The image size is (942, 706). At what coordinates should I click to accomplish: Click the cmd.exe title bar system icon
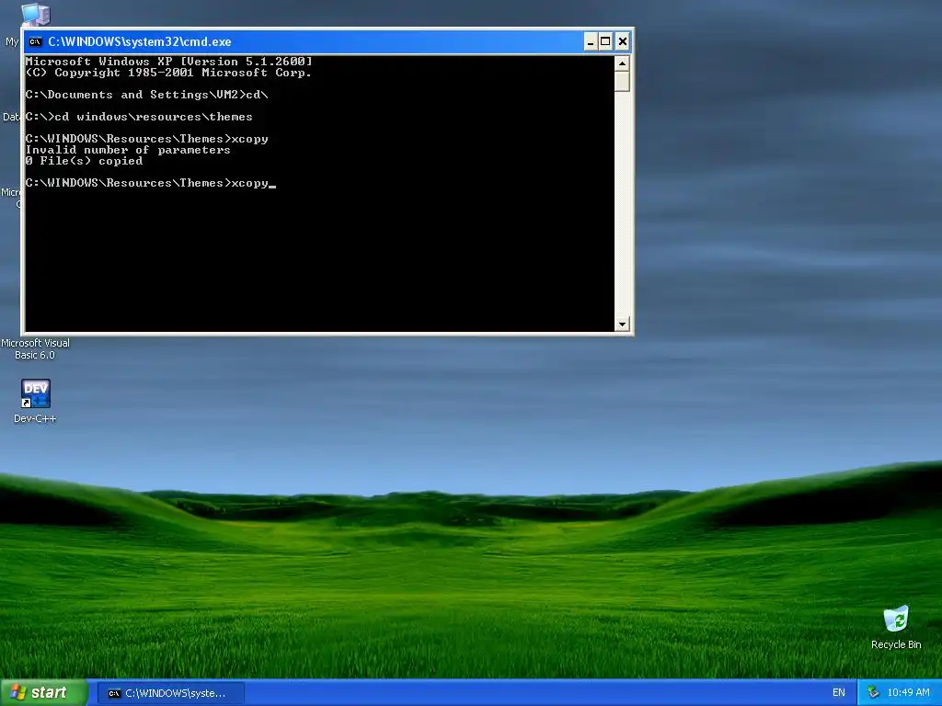[36, 41]
